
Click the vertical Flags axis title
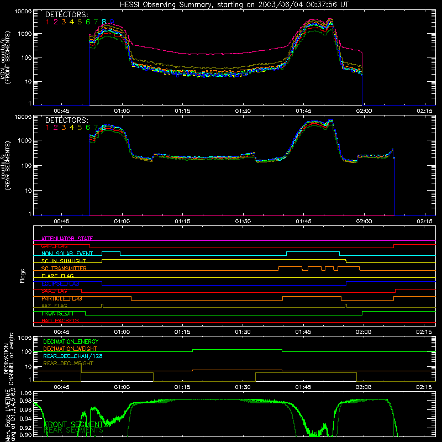click(23, 276)
